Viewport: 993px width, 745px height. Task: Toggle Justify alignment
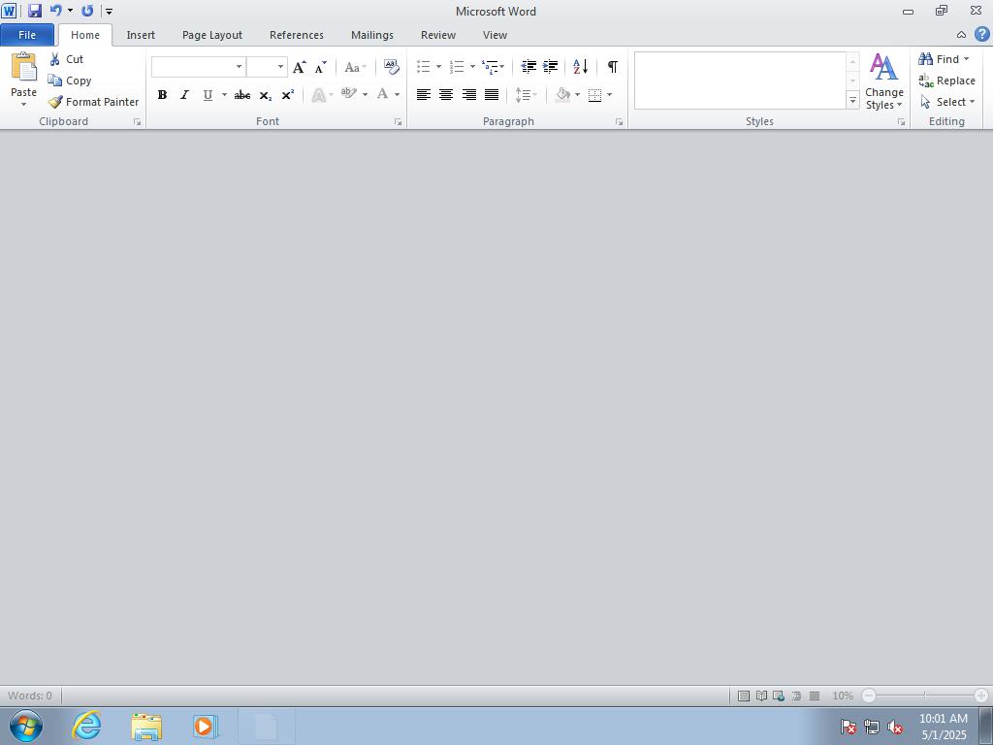pos(492,95)
